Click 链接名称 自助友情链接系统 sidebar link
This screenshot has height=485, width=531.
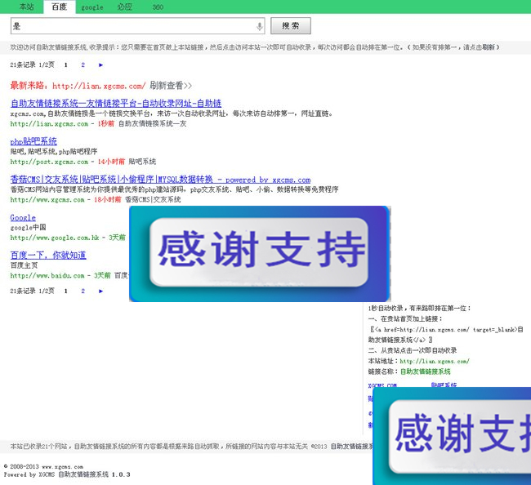coord(426,372)
